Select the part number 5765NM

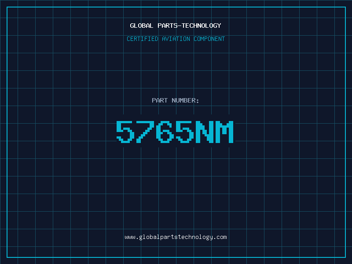point(175,132)
